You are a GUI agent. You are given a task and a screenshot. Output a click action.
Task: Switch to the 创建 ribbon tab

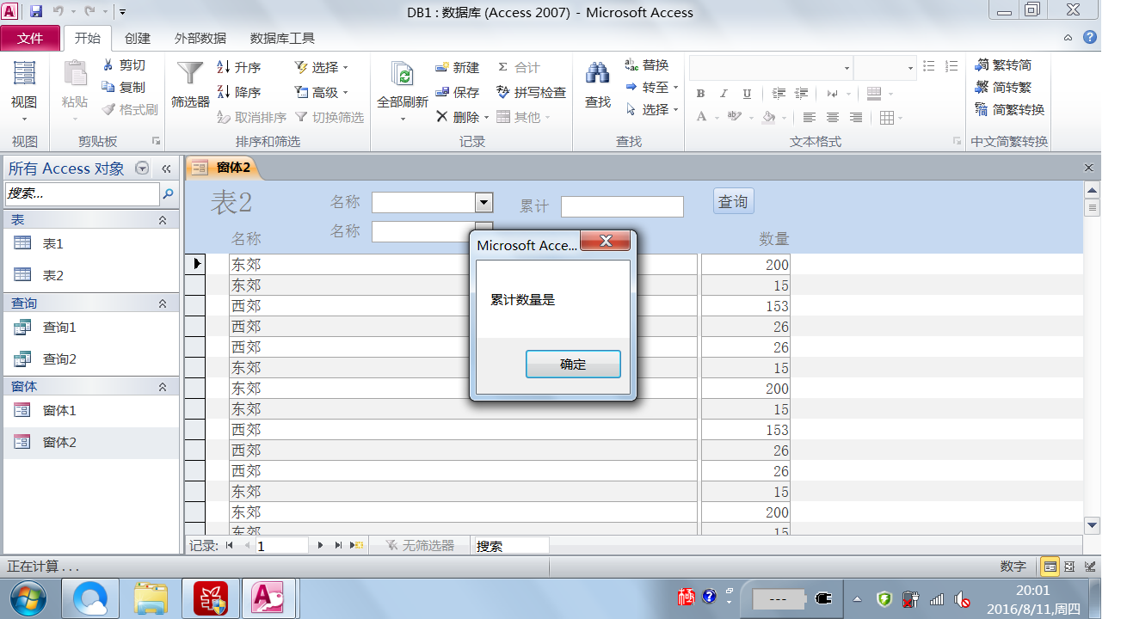pyautogui.click(x=138, y=38)
